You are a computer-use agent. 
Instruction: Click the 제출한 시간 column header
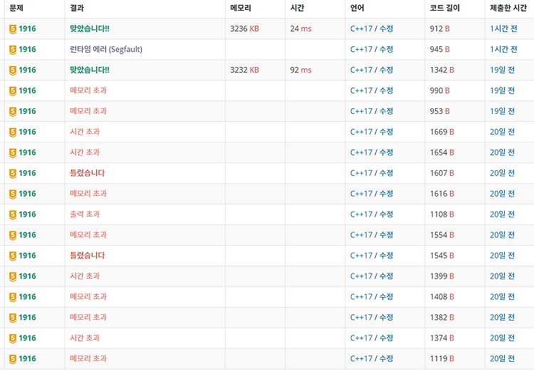508,8
